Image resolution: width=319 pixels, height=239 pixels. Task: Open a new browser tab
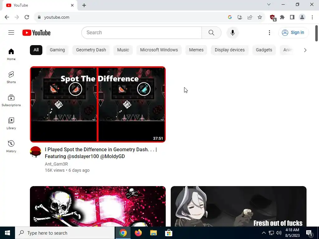click(84, 5)
